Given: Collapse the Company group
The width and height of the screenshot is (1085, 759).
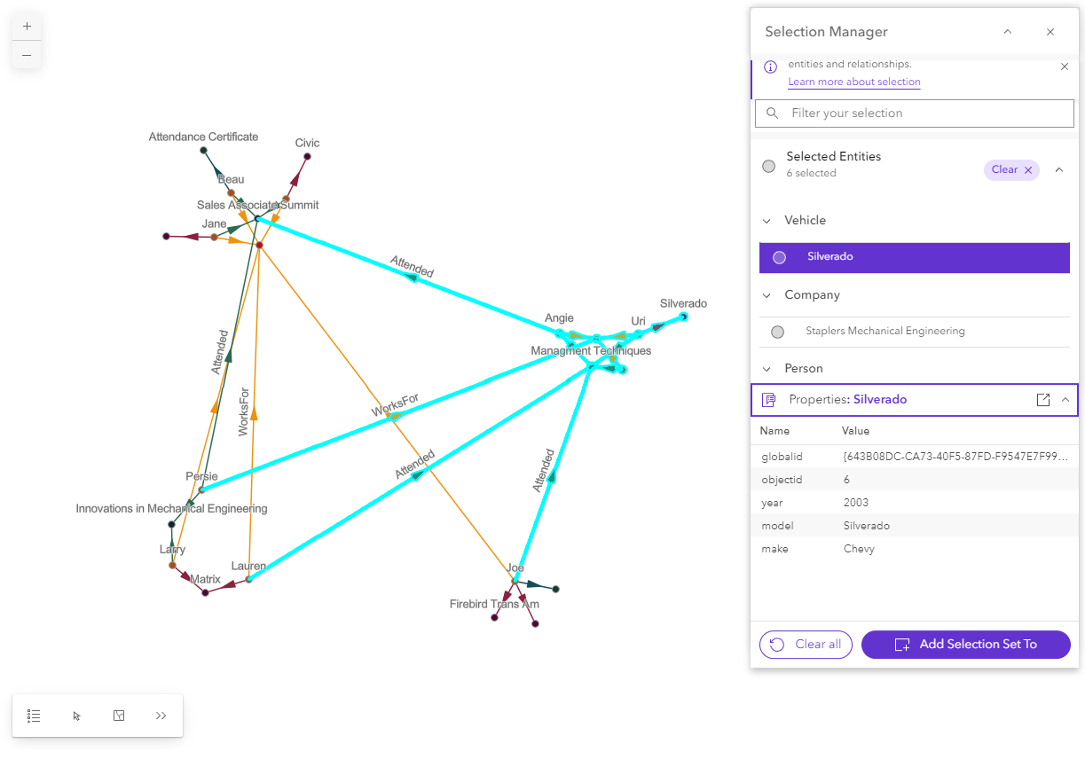Looking at the screenshot, I should [767, 295].
